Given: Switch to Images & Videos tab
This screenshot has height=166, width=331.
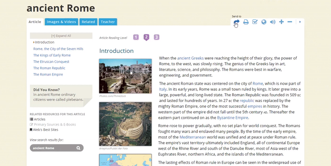Looking at the screenshot, I should point(61,22).
